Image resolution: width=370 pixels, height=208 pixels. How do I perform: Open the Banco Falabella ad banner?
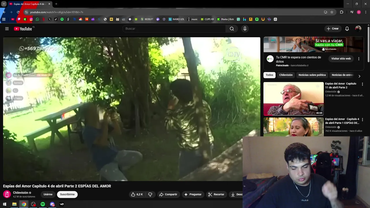coord(314,44)
